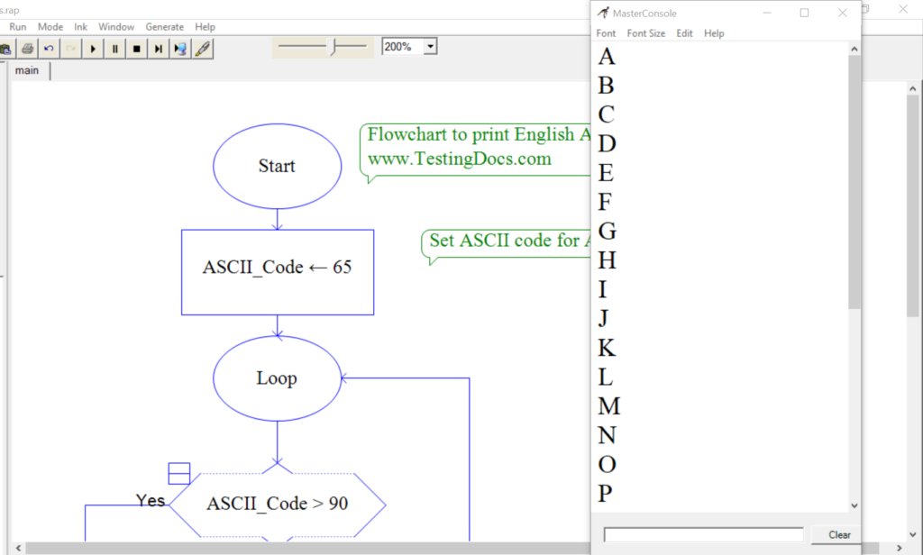Select the Start oval in the flowchart
This screenshot has height=555, width=923.
click(x=277, y=166)
